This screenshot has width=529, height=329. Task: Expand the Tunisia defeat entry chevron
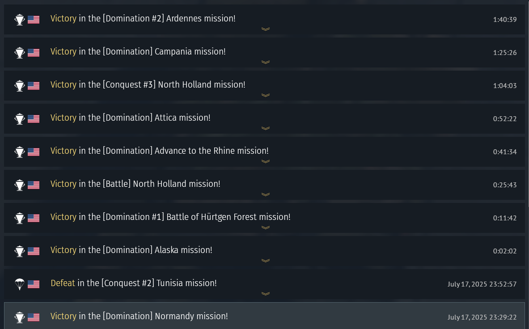[266, 294]
